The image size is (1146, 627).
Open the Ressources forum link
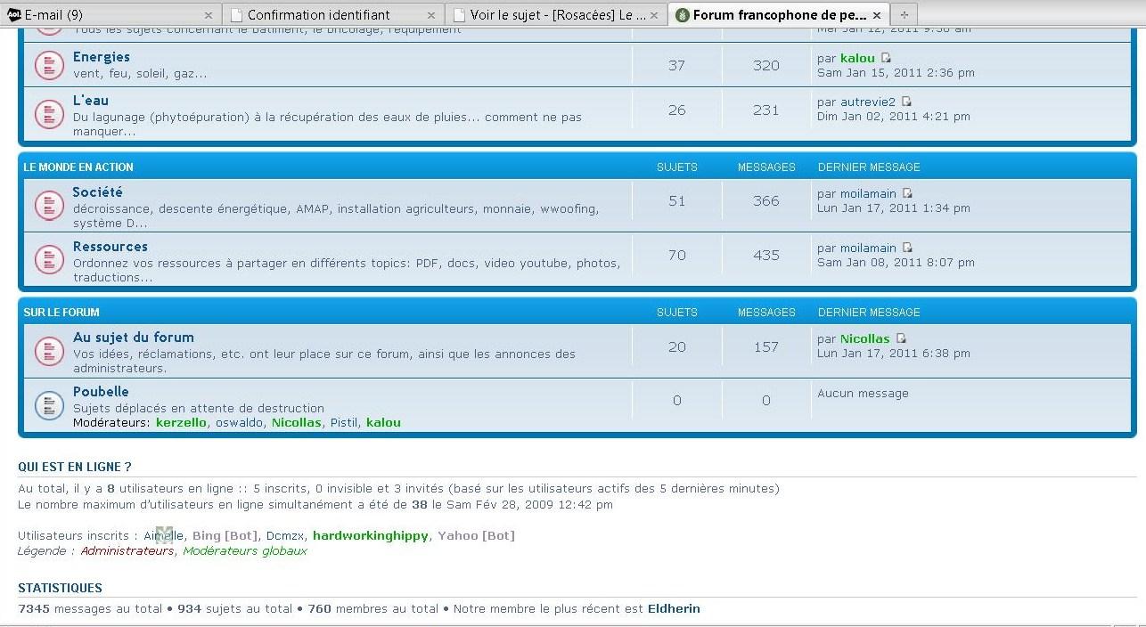coord(110,247)
